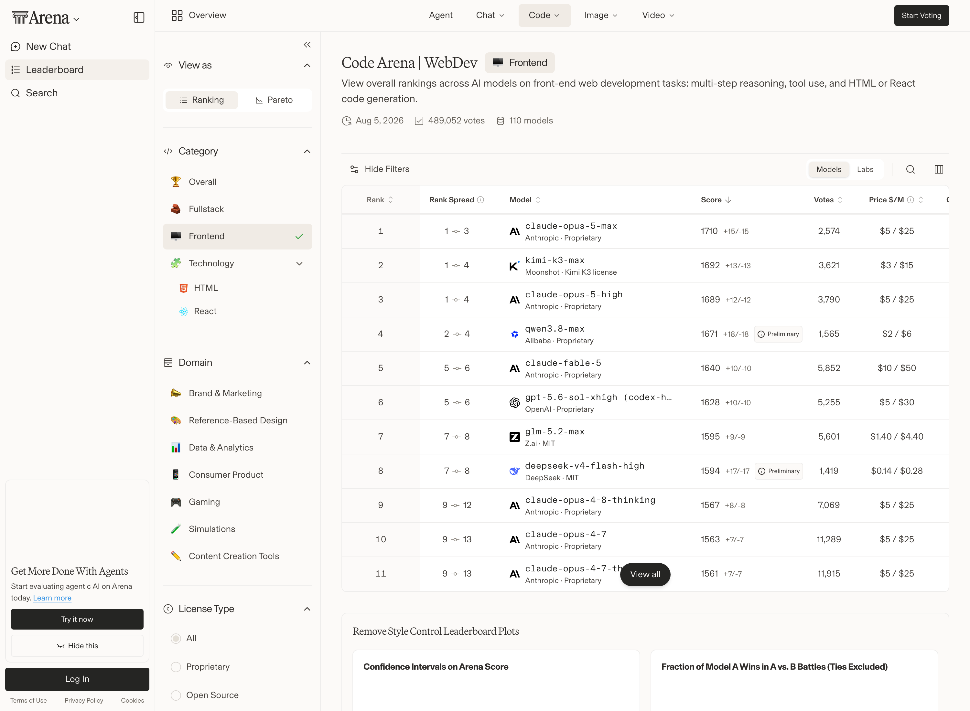
Task: Click the View all button
Action: click(645, 575)
